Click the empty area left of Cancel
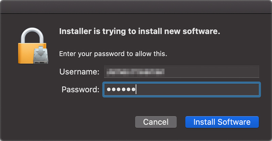272x141 pixels. pos(85,122)
